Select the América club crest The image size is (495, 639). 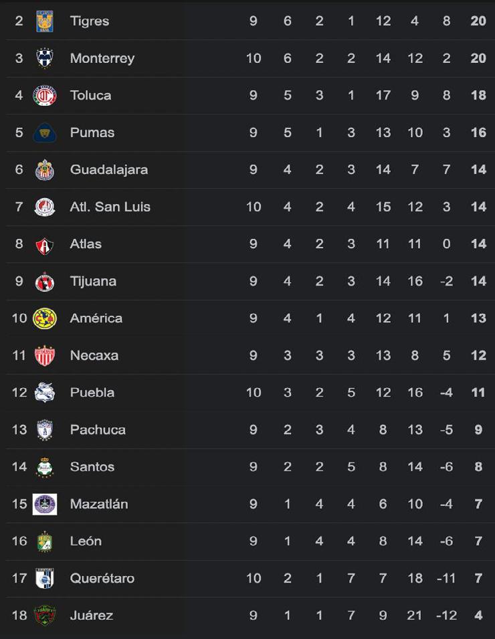coord(45,318)
